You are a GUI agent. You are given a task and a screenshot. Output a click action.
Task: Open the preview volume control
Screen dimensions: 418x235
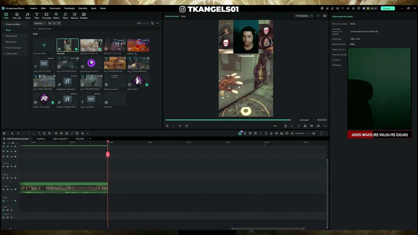coord(318,126)
